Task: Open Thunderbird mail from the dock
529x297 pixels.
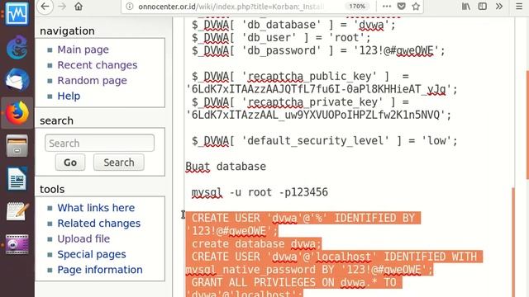Action: [x=17, y=79]
